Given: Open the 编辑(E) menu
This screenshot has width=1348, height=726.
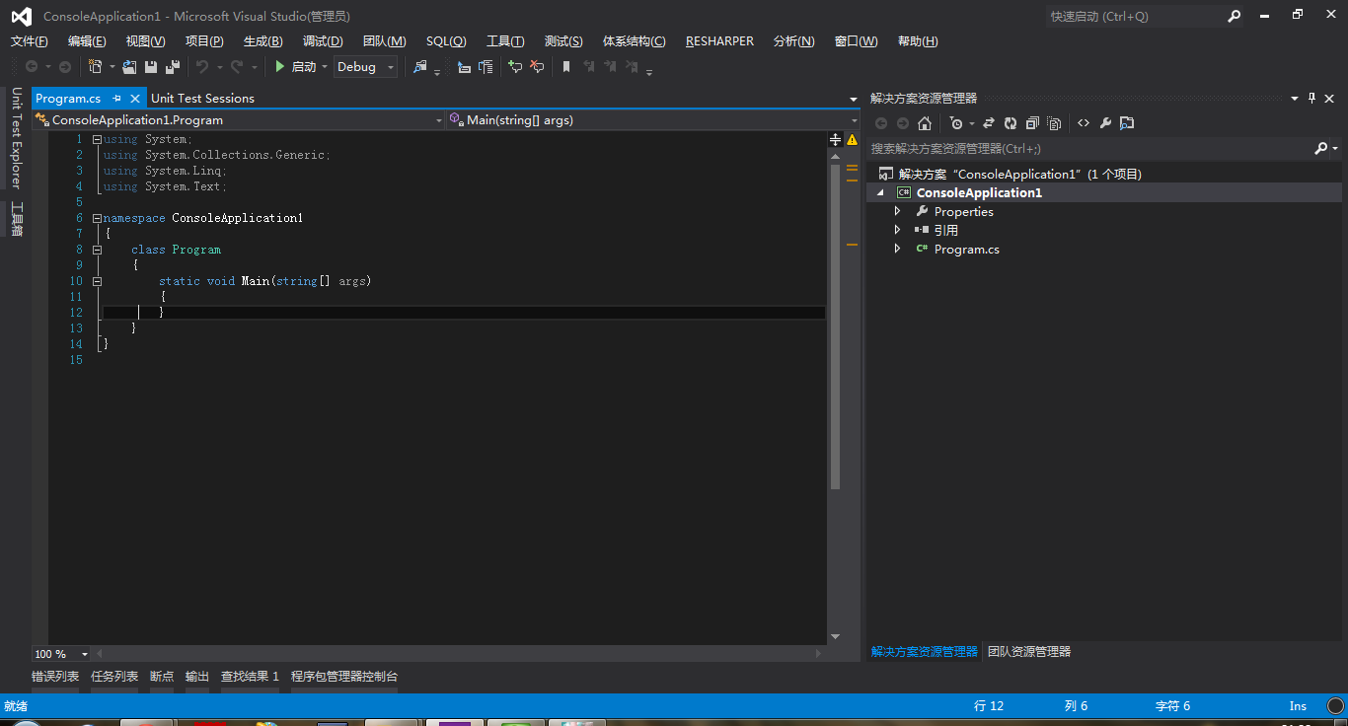Looking at the screenshot, I should (x=87, y=40).
